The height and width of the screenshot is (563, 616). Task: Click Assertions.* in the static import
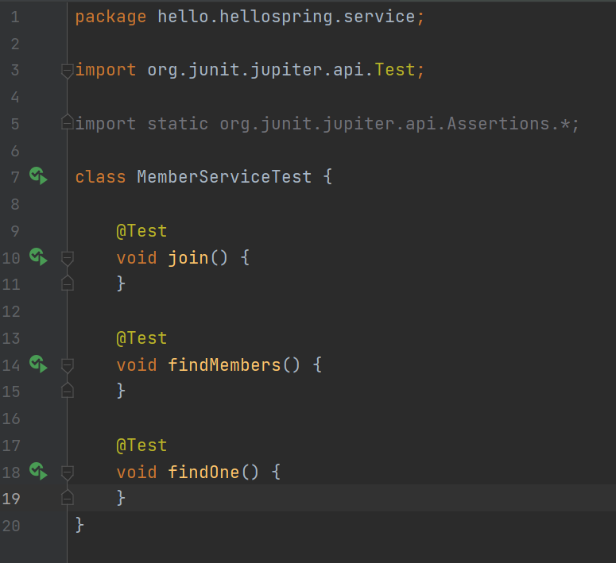[x=509, y=124]
